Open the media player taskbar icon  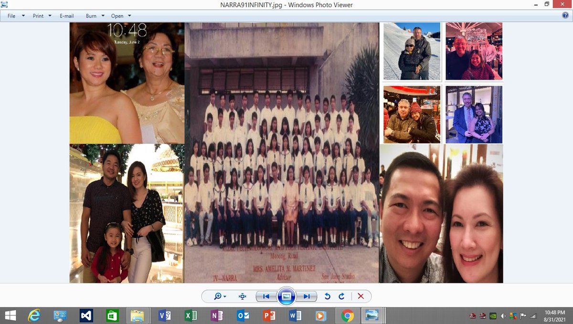[321, 315]
